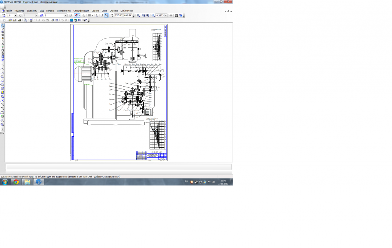Click the Pan view four-arrow icon
Screen dimensions: 392x248
171,16
